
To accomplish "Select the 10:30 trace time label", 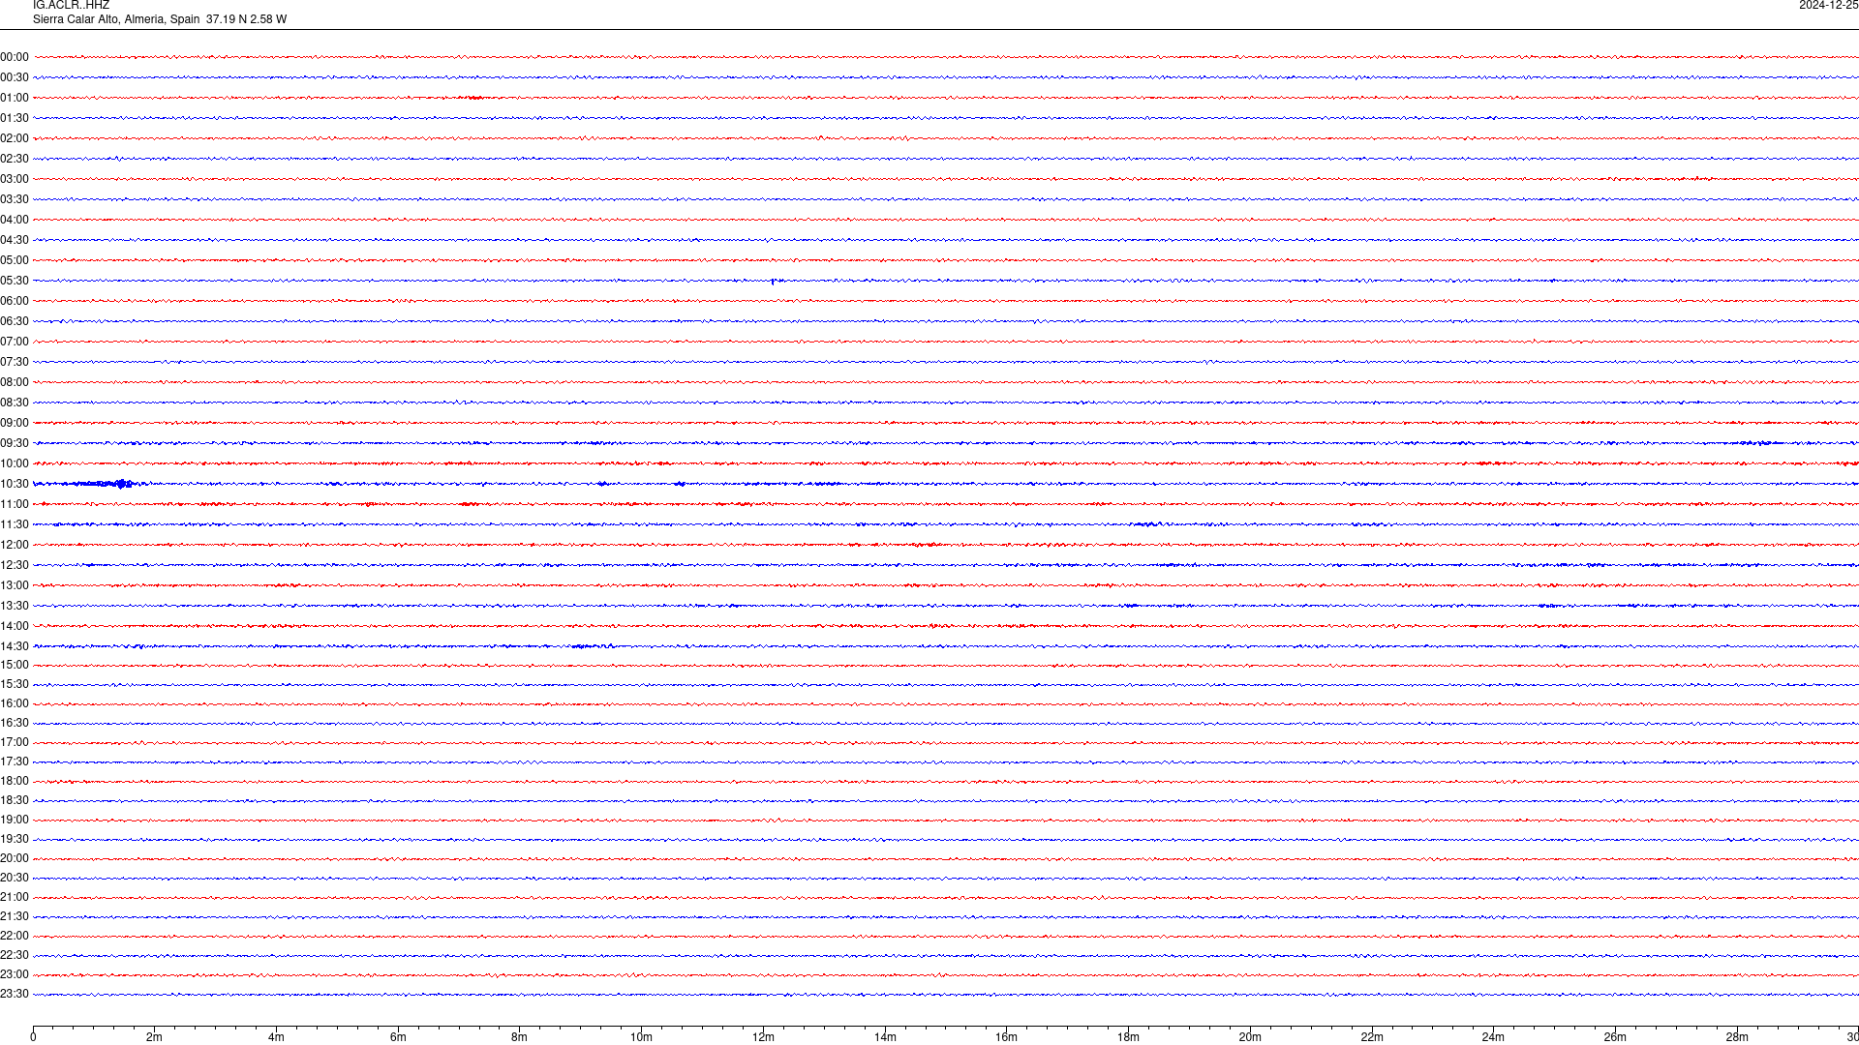I will pos(15,484).
